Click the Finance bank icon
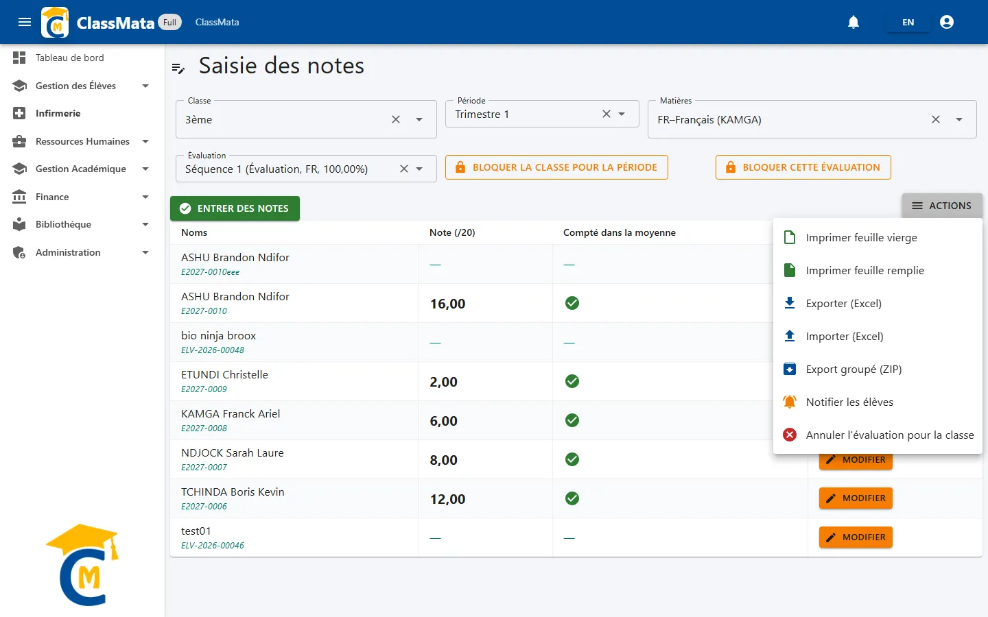Image resolution: width=988 pixels, height=617 pixels. 19,197
